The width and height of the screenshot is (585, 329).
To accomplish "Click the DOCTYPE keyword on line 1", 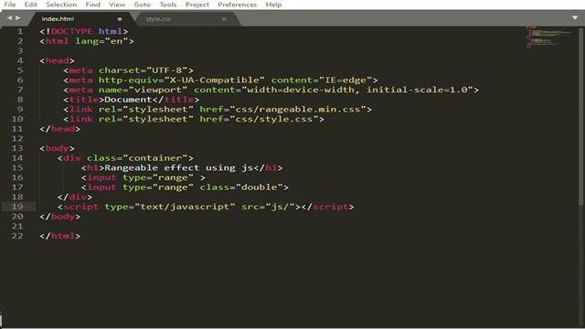I will pos(71,31).
